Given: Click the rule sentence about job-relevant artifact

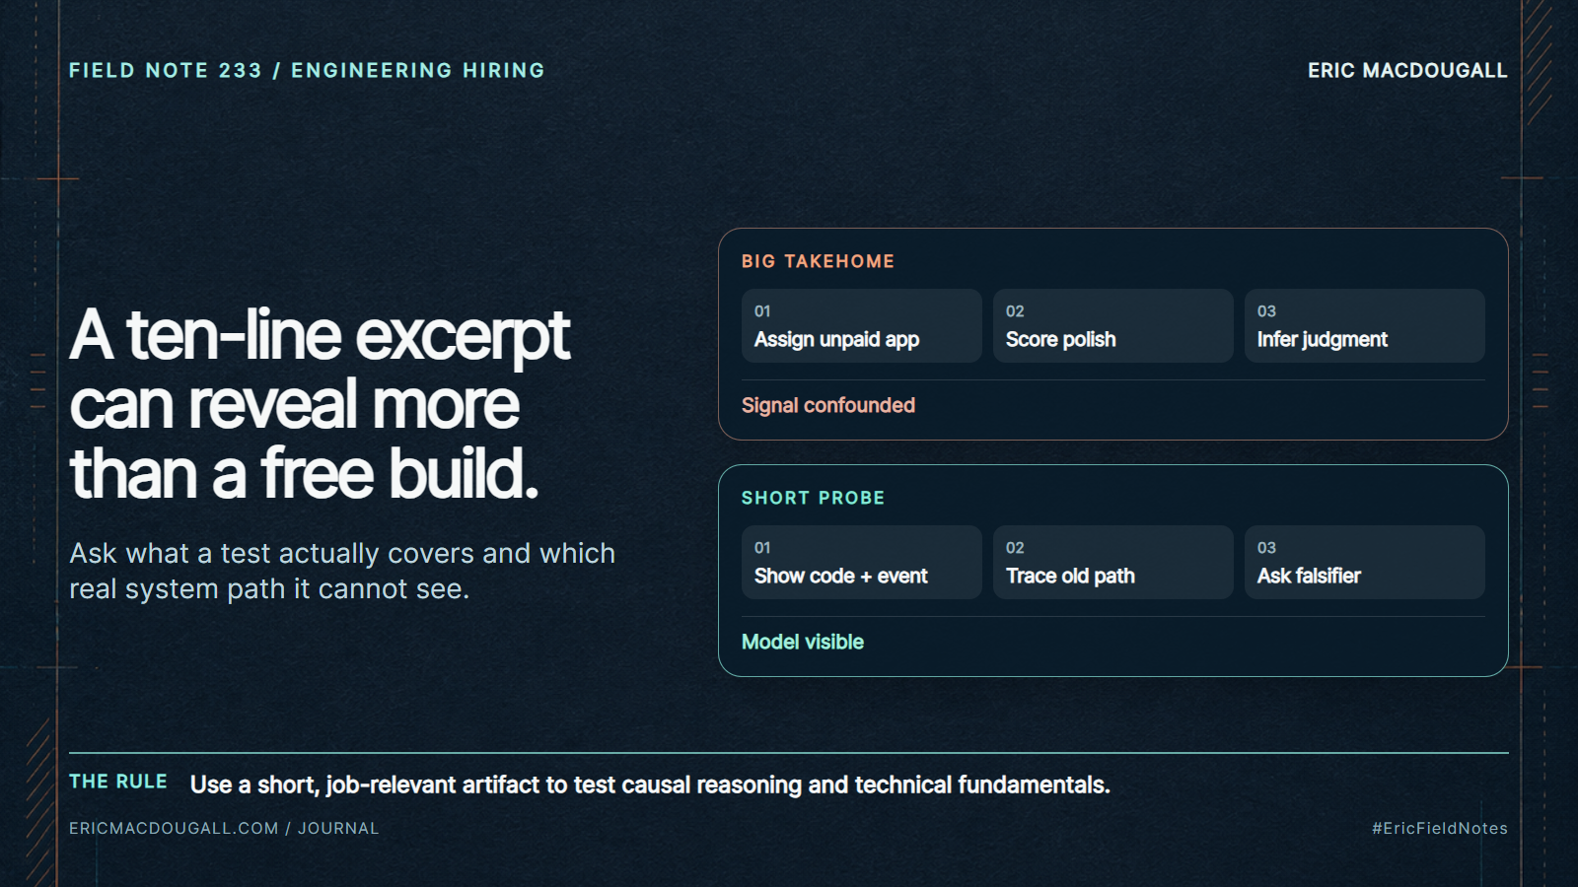Looking at the screenshot, I should pyautogui.click(x=650, y=785).
